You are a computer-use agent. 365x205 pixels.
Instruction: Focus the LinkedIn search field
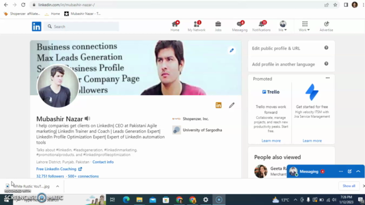point(81,27)
